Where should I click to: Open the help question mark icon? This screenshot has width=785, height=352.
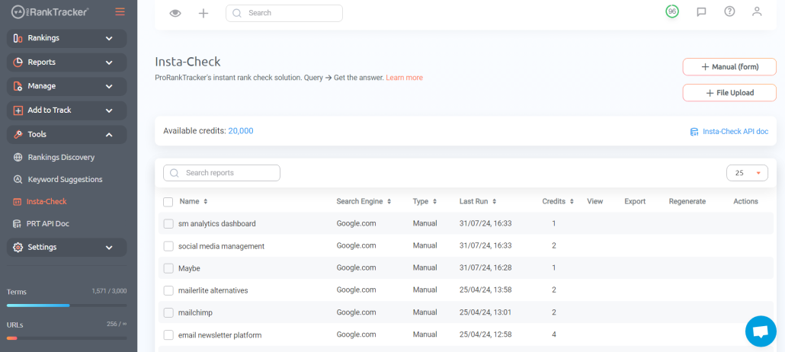[729, 11]
